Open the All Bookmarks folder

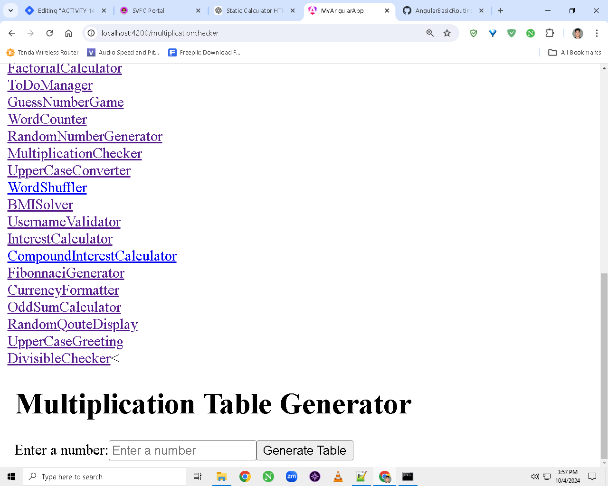(575, 53)
